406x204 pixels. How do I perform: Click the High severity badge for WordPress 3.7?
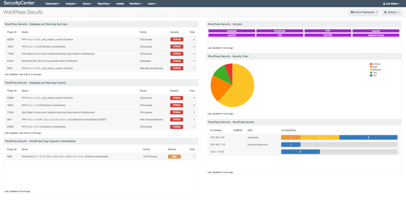(x=174, y=156)
